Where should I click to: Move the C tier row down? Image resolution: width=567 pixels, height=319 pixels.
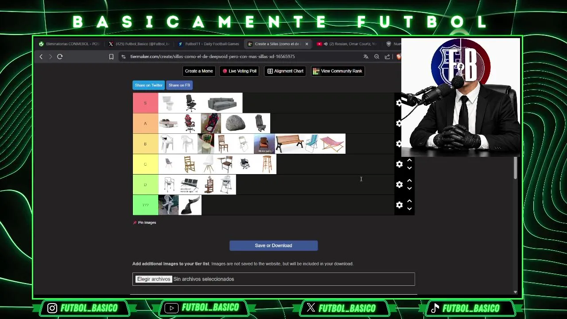coord(409,168)
